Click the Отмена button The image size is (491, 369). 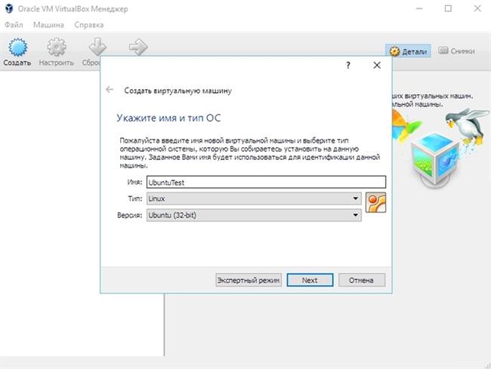click(x=362, y=280)
